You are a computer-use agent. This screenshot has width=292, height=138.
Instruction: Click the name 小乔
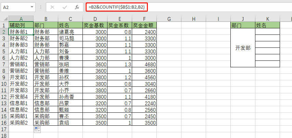(x=64, y=90)
